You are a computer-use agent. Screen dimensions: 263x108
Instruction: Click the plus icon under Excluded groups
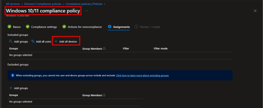pyautogui.click(x=11, y=88)
